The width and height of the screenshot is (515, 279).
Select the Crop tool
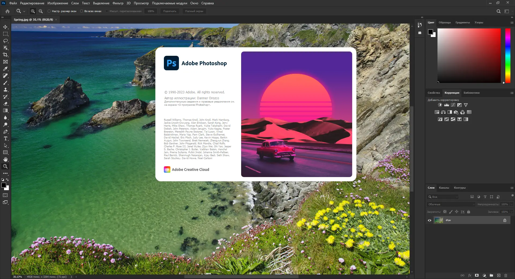coord(5,55)
